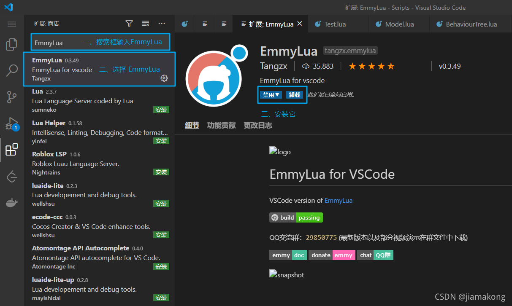Screen dimensions: 512x306
Task: Open the extensions panel more actions menu
Action: click(162, 24)
